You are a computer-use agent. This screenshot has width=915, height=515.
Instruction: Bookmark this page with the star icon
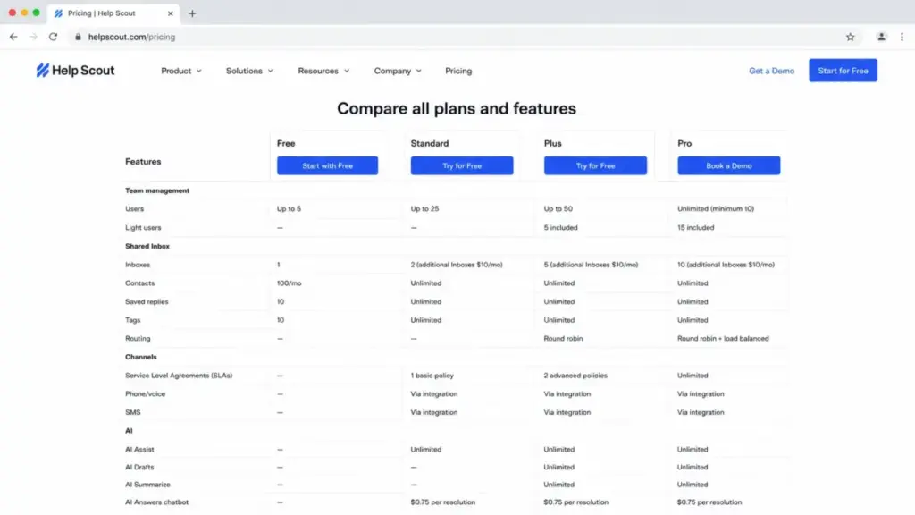coord(851,37)
